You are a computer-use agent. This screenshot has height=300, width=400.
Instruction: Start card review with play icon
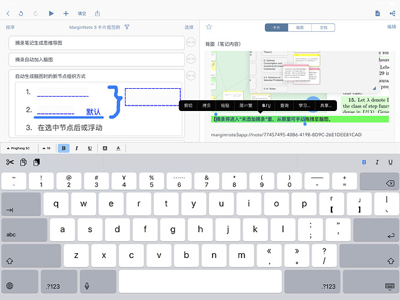[51, 13]
